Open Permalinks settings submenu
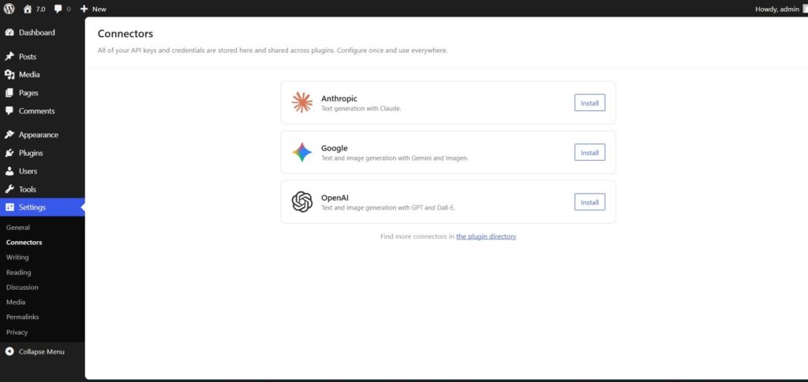This screenshot has height=382, width=808. click(x=23, y=317)
